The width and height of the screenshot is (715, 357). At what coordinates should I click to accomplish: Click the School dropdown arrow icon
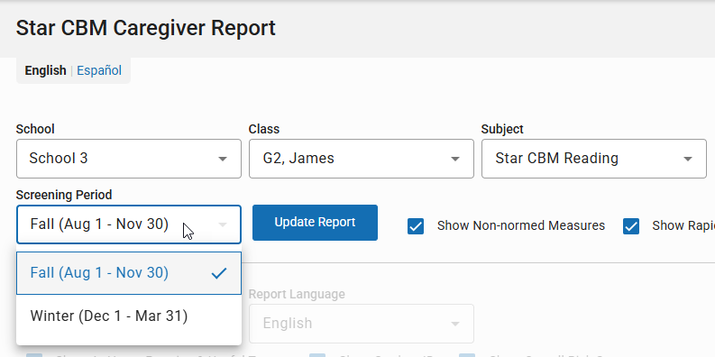[223, 160]
